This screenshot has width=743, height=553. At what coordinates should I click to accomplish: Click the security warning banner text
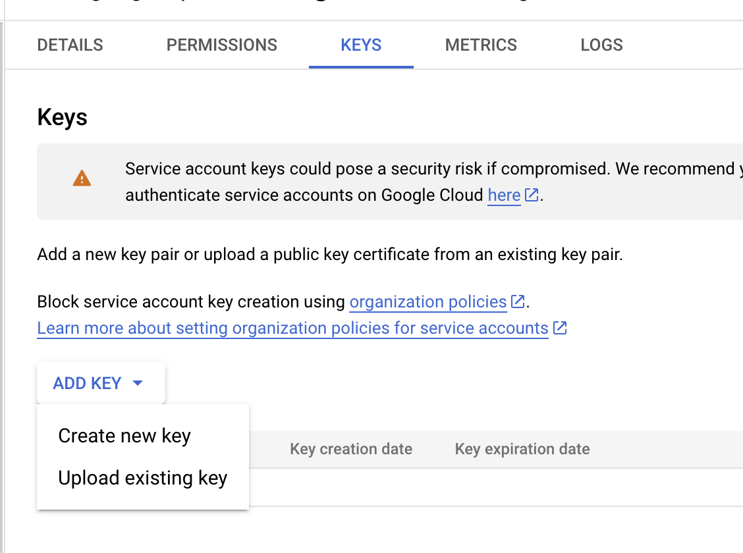tap(395, 182)
